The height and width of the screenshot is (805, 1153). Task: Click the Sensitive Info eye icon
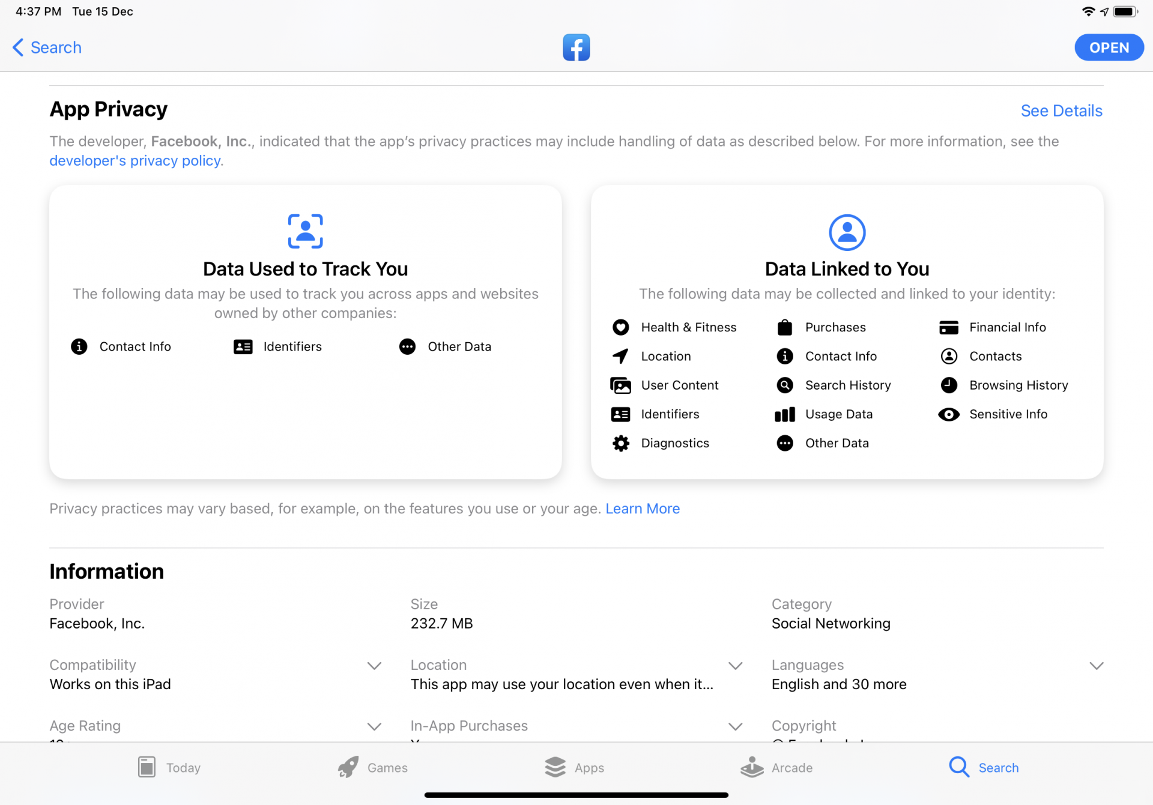[949, 414]
